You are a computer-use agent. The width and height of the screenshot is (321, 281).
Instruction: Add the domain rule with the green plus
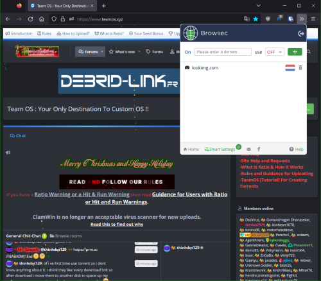(x=295, y=52)
